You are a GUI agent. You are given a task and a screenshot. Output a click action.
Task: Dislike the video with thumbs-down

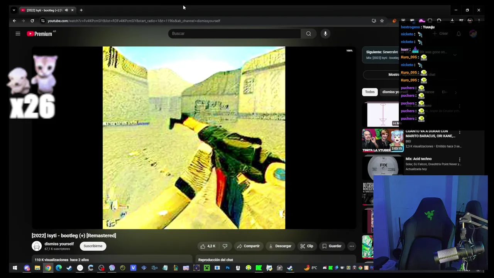click(225, 246)
